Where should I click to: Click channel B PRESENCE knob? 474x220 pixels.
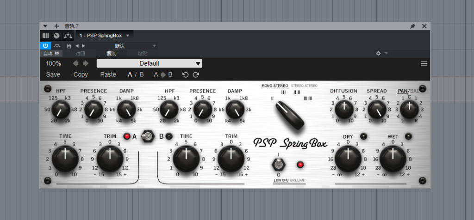pos(203,109)
